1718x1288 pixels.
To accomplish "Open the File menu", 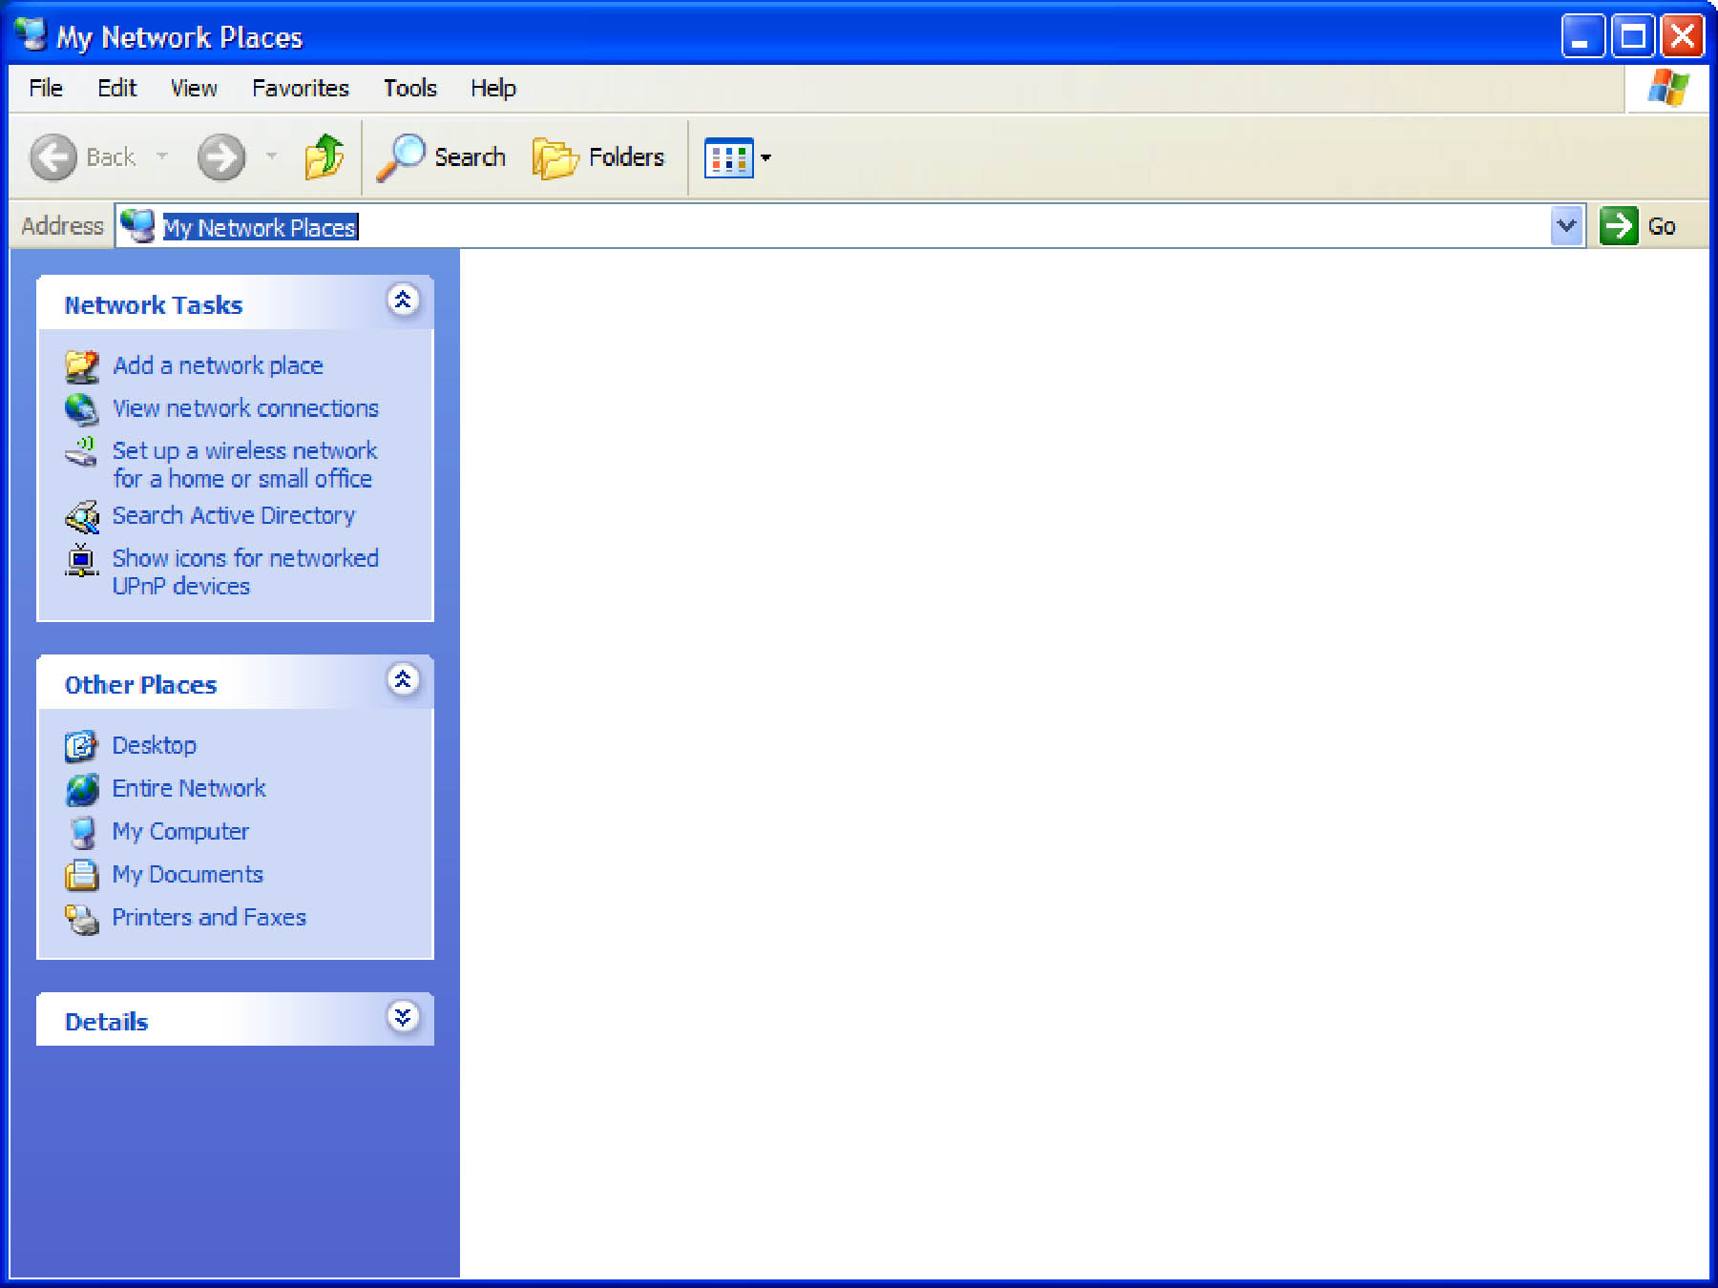I will (x=46, y=88).
